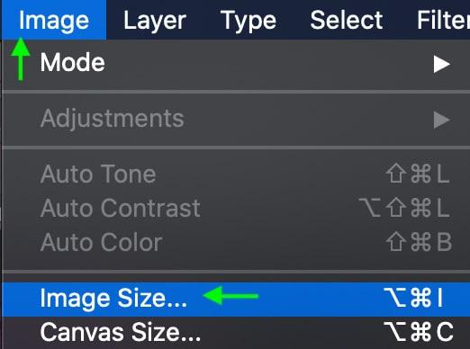Click the Option-Shift-Command-L shortcut beside Auto Contrast

point(404,208)
